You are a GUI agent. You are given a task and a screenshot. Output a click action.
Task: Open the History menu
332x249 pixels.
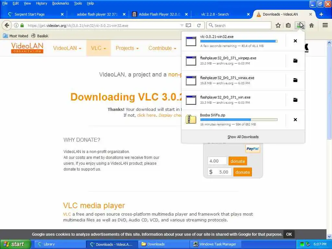41,3
